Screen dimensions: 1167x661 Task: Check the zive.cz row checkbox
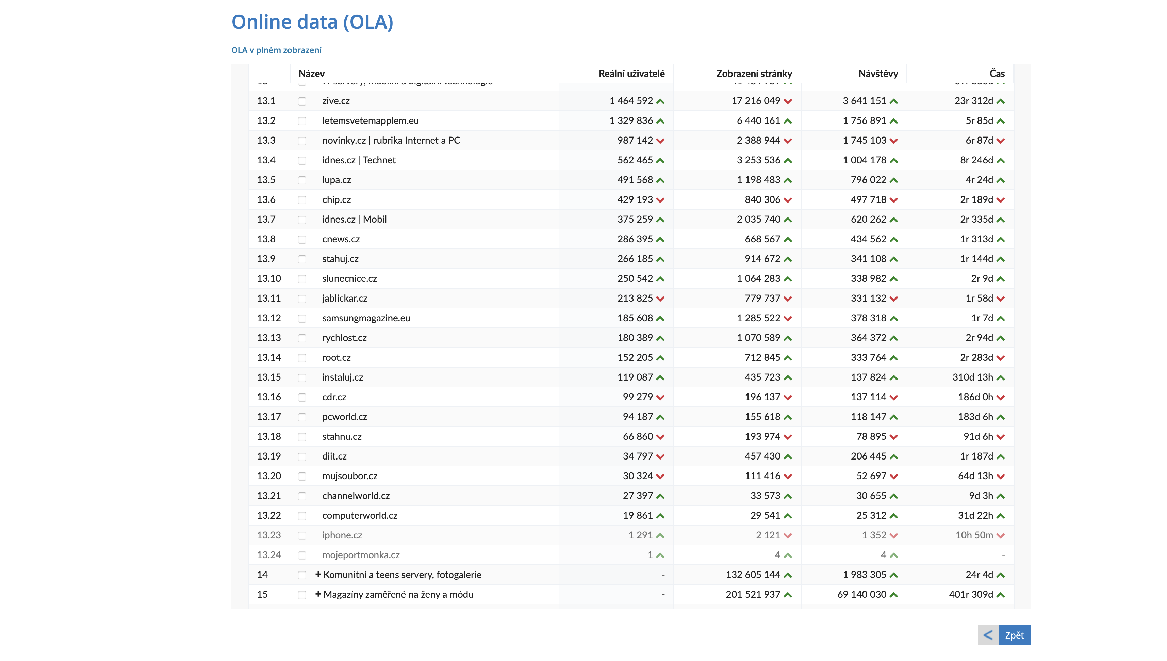tap(302, 101)
